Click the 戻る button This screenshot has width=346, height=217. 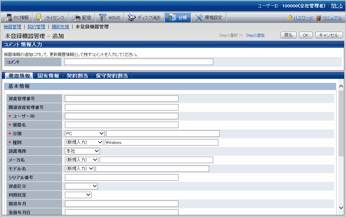coord(288,35)
